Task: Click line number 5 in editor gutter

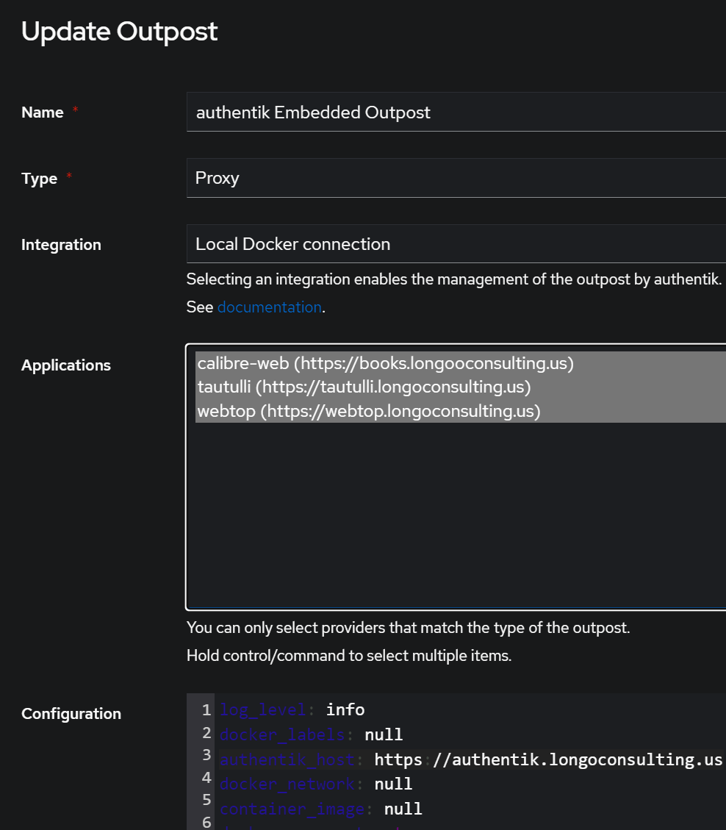Action: [x=206, y=800]
